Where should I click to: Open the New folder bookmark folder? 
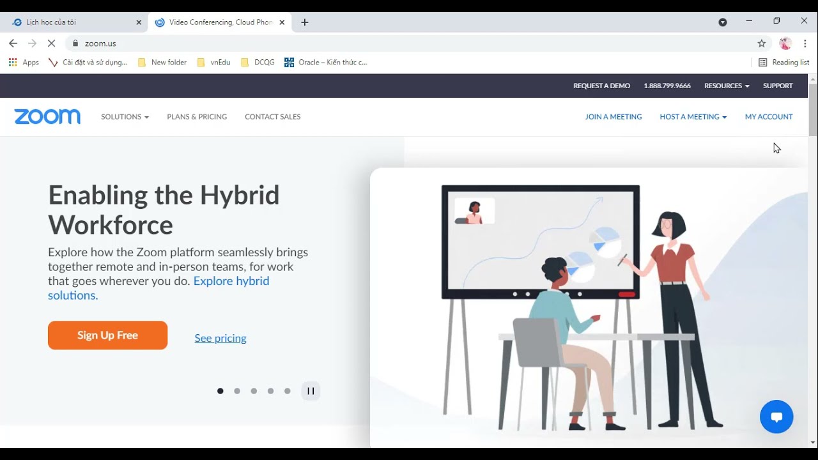click(162, 63)
